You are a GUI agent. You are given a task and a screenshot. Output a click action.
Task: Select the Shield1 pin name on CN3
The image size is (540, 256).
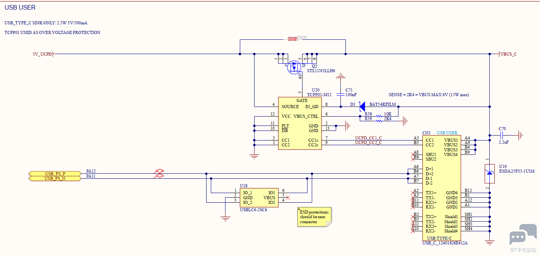click(x=451, y=217)
